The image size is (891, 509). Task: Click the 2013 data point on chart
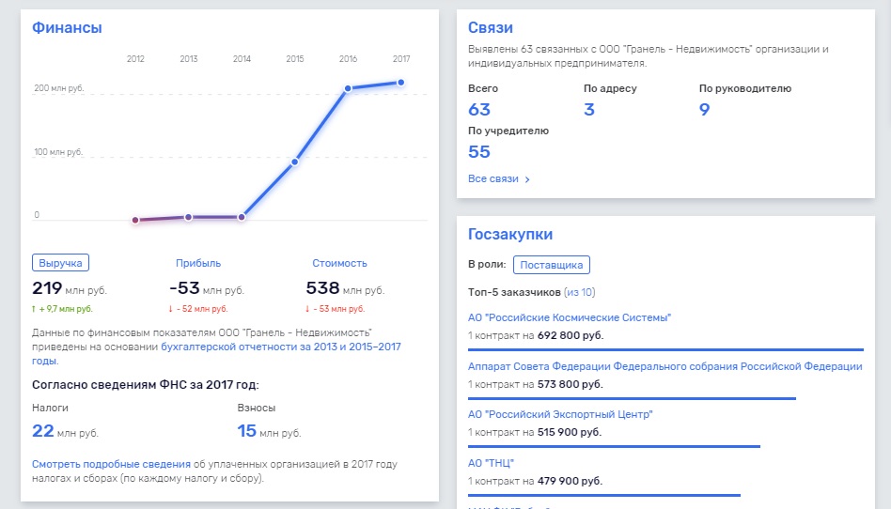[188, 217]
